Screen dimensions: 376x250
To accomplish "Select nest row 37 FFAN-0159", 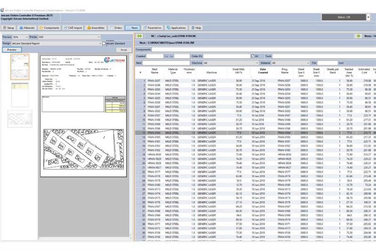I will click(256, 237).
